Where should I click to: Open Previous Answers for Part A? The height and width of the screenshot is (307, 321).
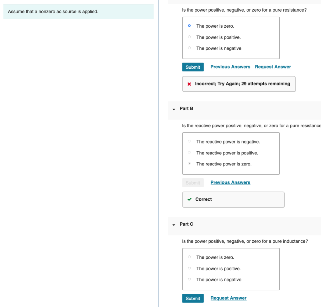(230, 67)
